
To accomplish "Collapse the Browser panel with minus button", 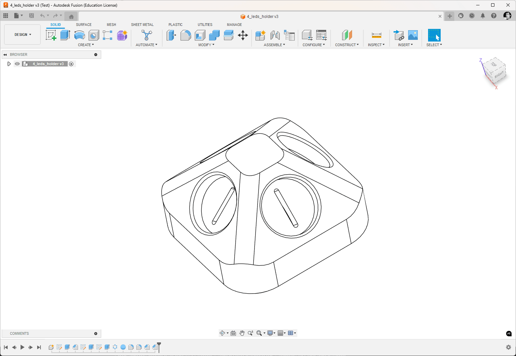I will click(96, 54).
